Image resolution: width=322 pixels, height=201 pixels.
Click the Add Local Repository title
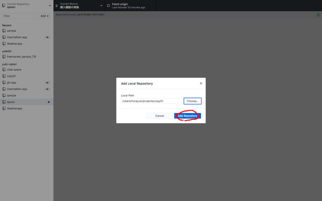pos(137,84)
